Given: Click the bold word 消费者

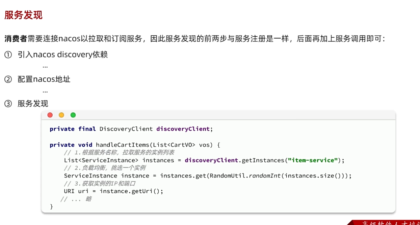Looking at the screenshot, I should [16, 38].
